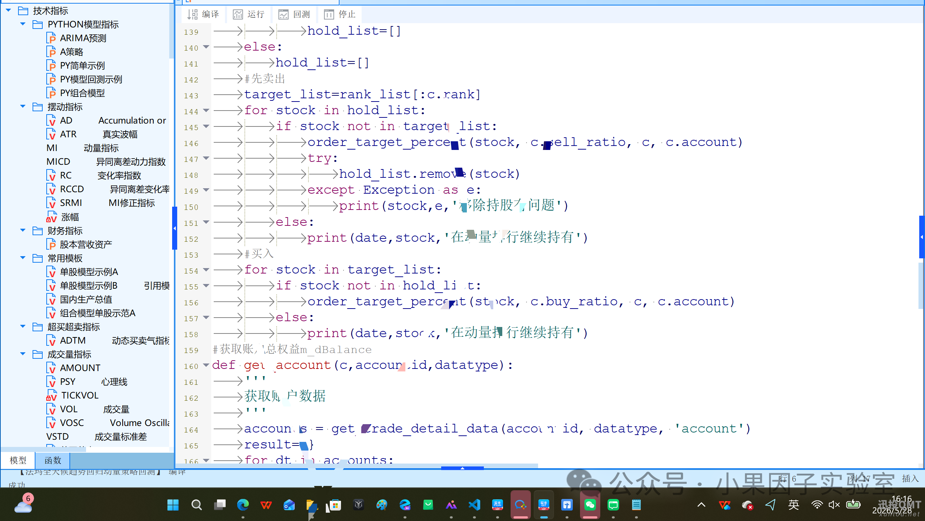Select the RCCD indicator
Viewport: 925px width, 521px height.
(x=108, y=189)
